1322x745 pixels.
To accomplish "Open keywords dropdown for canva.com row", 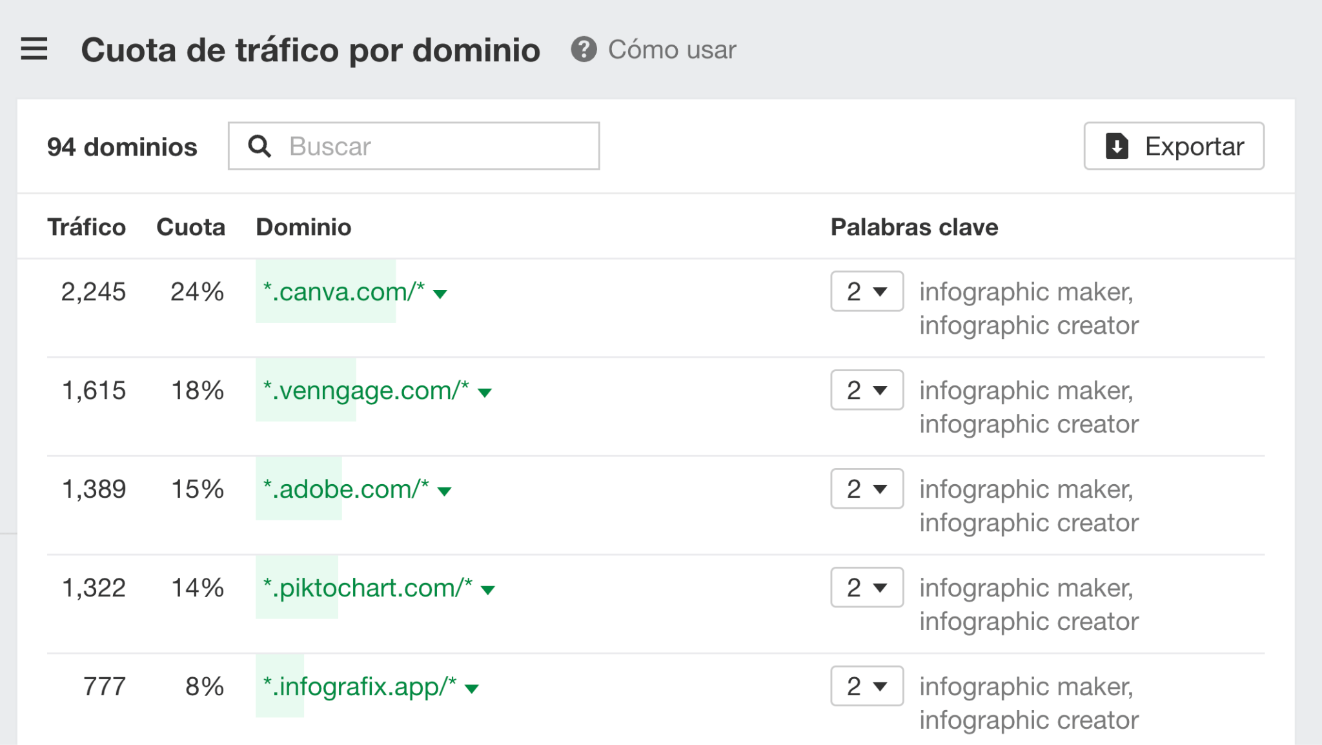I will tap(866, 291).
